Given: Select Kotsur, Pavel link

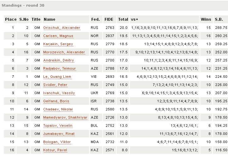Looking at the screenshot, I should (55, 150).
